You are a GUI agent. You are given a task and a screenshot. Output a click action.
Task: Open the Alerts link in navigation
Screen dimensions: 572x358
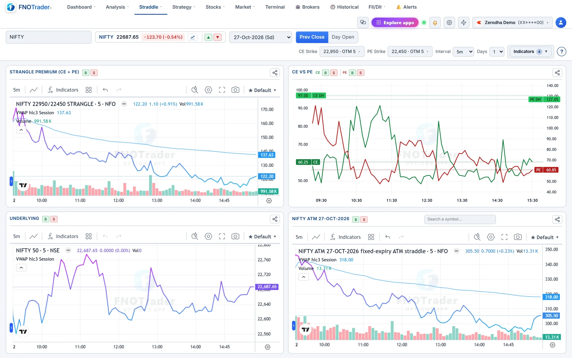coord(407,7)
